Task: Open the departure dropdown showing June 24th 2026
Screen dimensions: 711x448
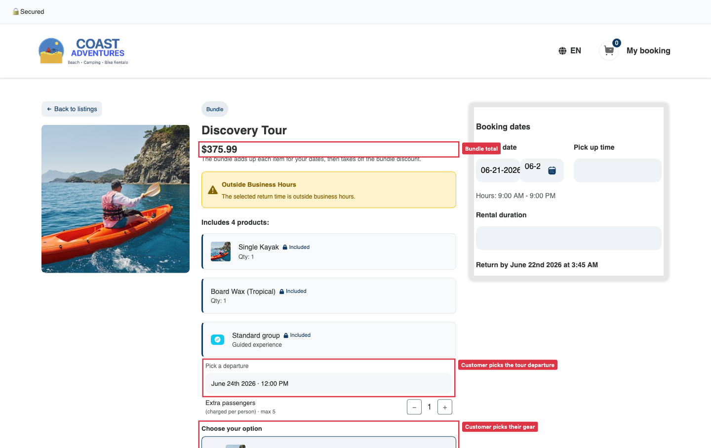Action: [x=328, y=384]
